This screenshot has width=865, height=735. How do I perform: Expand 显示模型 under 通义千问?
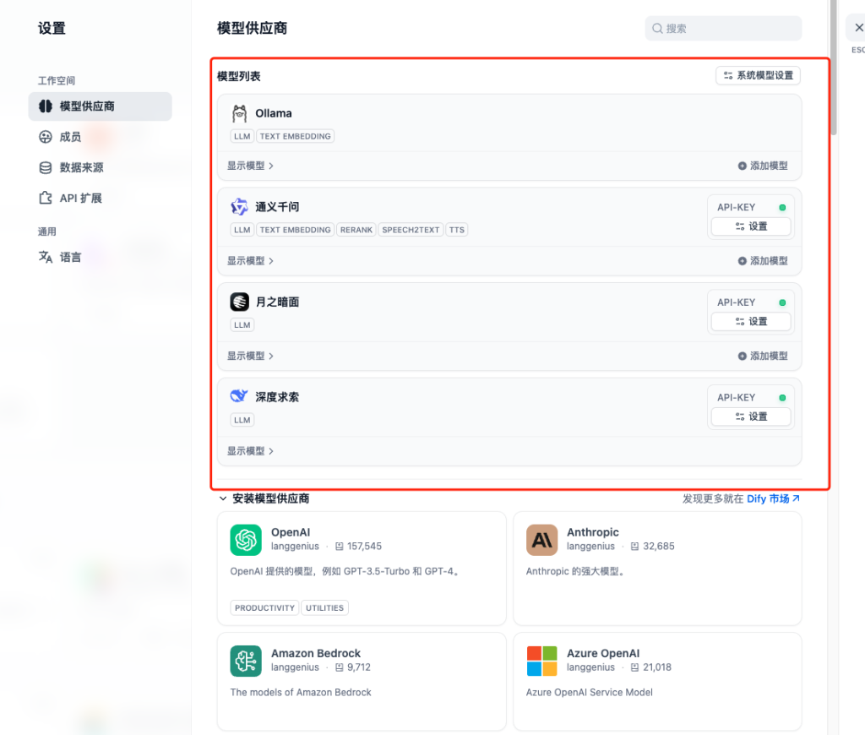click(250, 261)
